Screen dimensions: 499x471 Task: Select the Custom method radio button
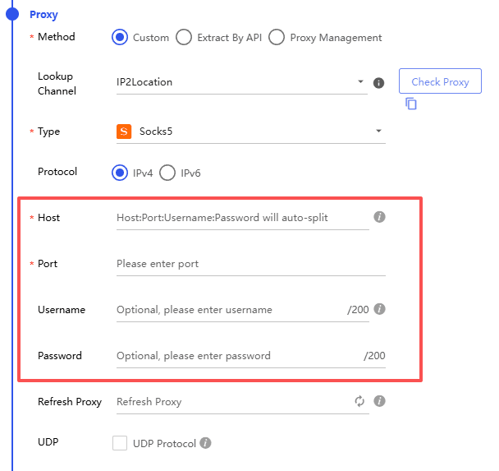click(x=120, y=37)
